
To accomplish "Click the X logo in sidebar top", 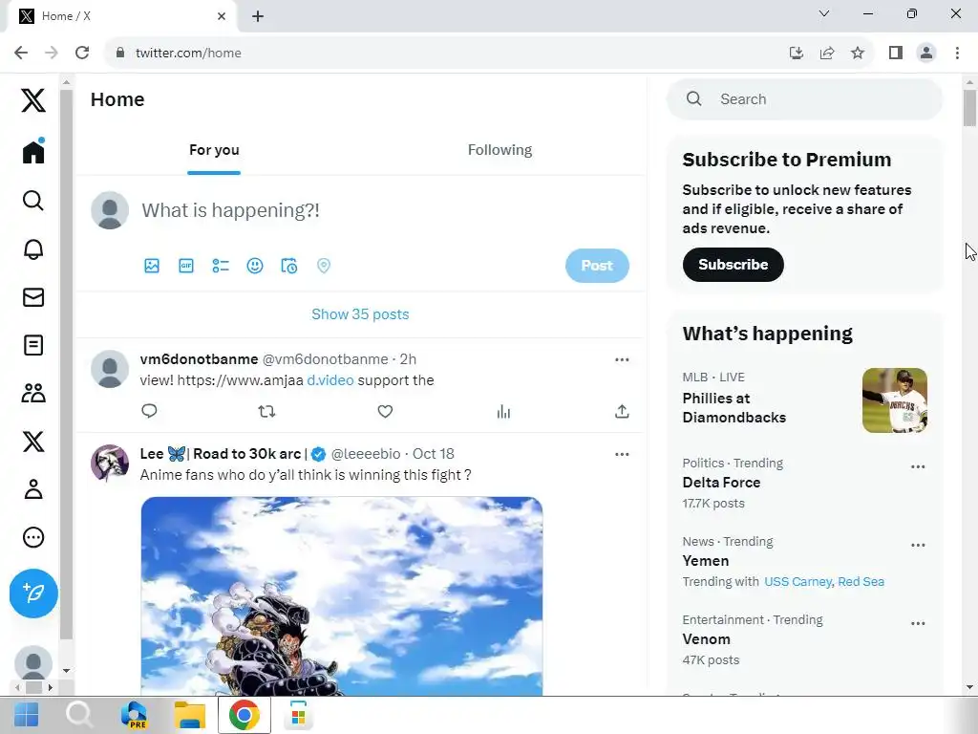I will pyautogui.click(x=33, y=99).
